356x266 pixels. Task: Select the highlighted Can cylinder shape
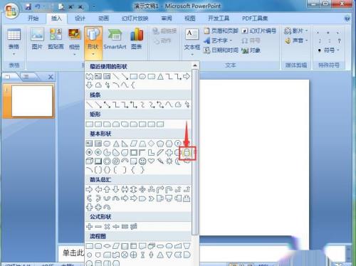pyautogui.click(x=187, y=153)
